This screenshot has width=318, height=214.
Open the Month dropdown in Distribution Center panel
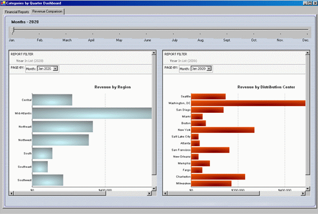click(x=209, y=69)
